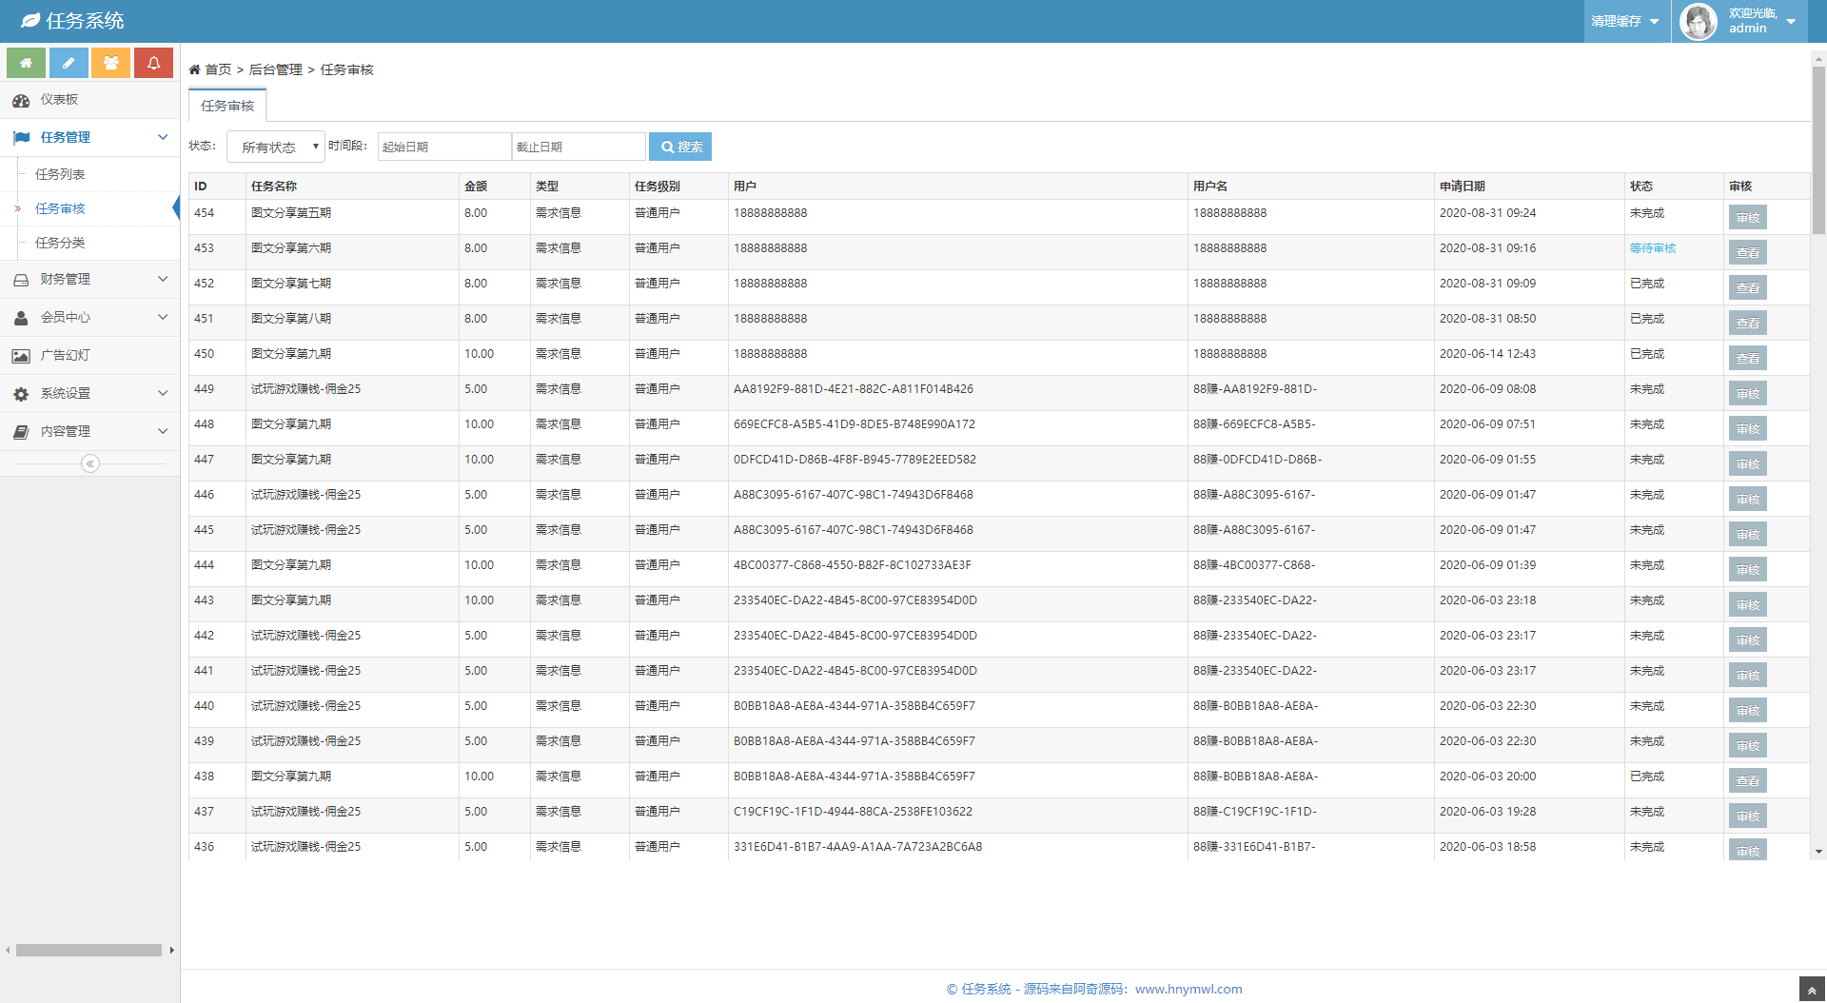Click the 起始日期 start date field

[444, 147]
